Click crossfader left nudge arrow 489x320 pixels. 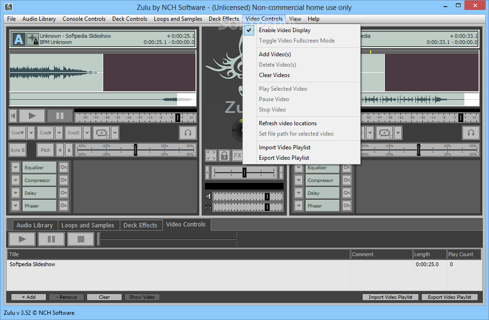coord(207,173)
